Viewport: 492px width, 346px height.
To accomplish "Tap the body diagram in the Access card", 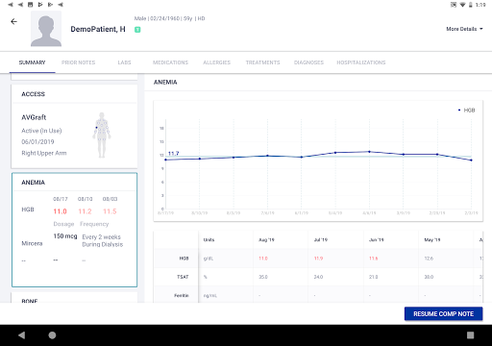I will [102, 135].
